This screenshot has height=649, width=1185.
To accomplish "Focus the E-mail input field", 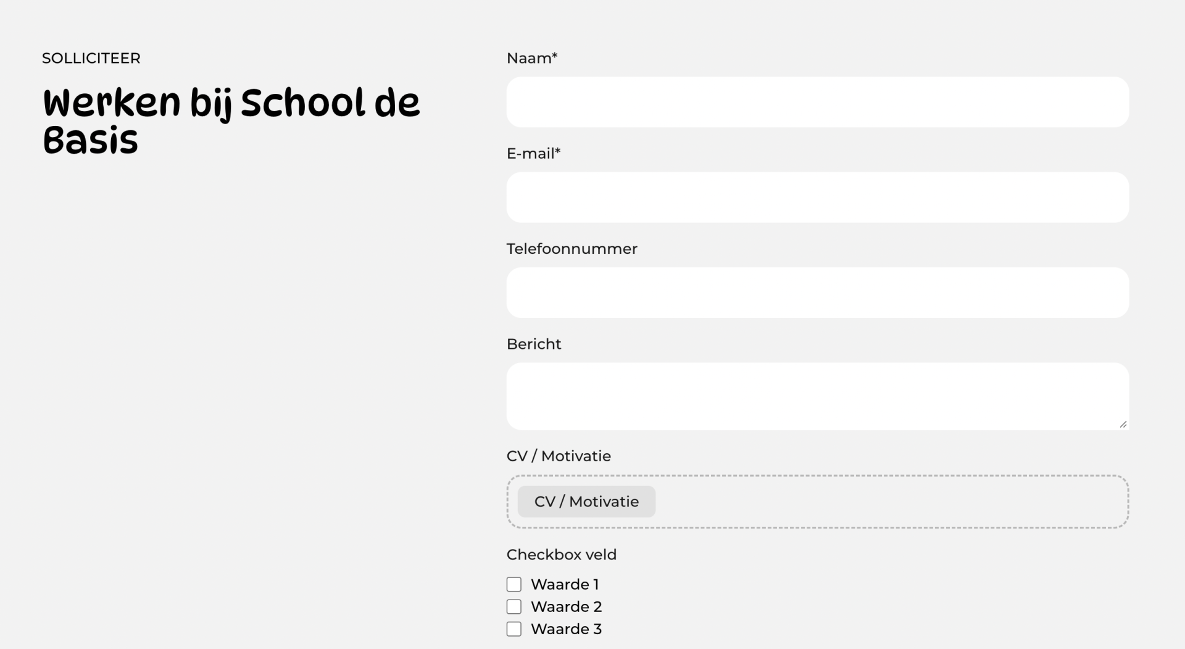I will 818,198.
